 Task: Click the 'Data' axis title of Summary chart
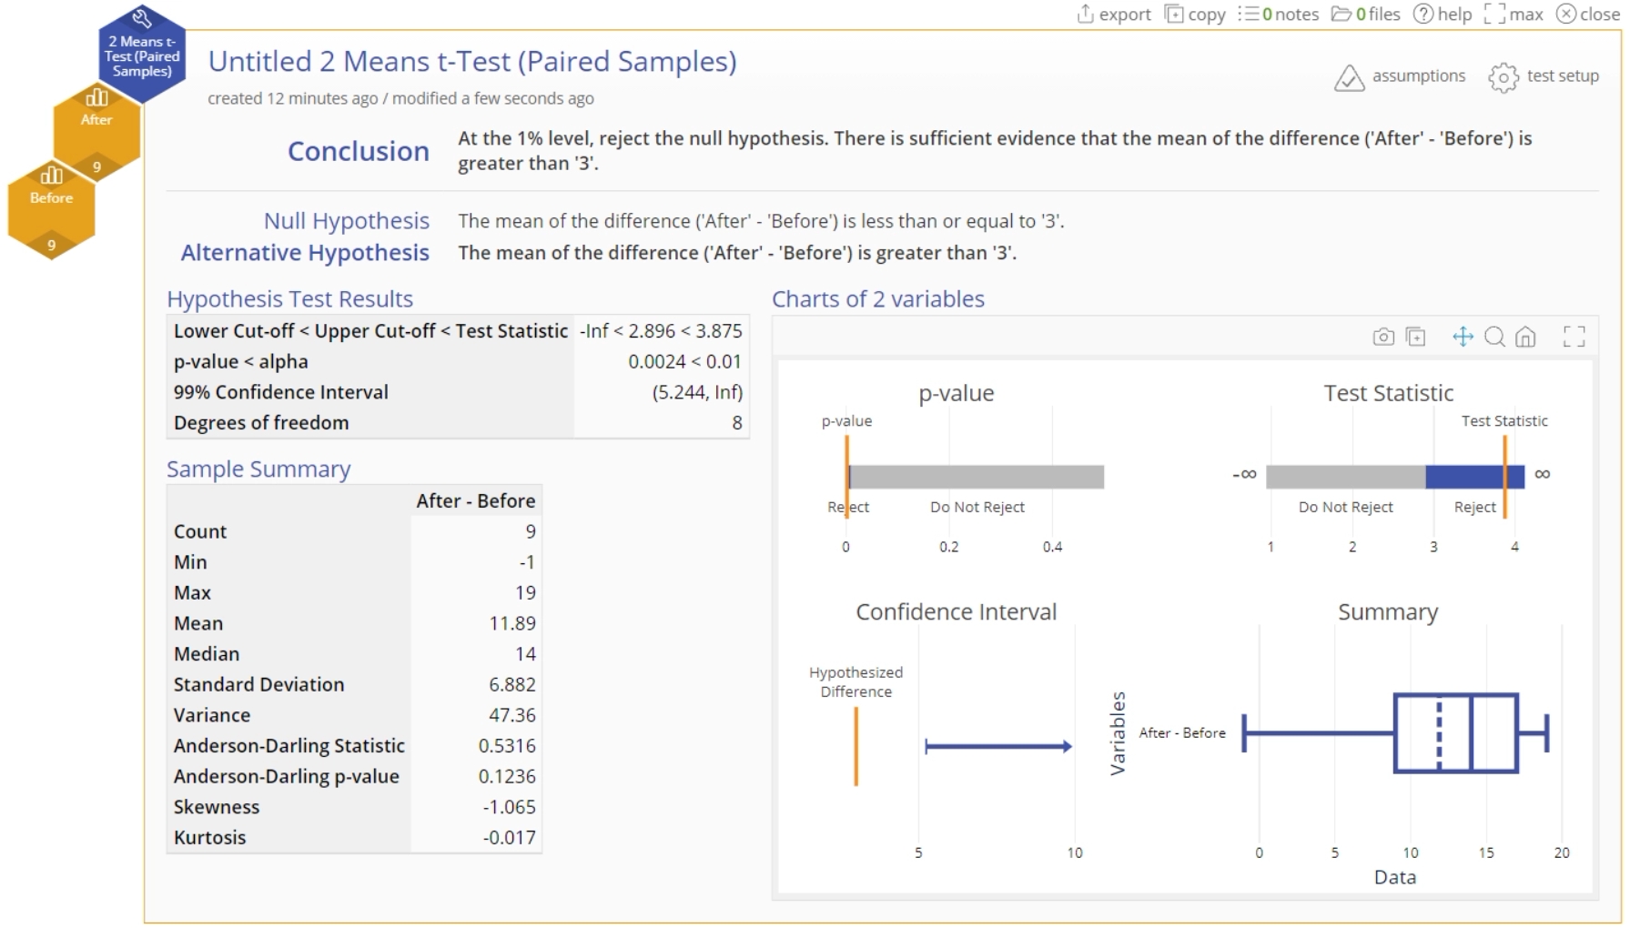(1395, 878)
